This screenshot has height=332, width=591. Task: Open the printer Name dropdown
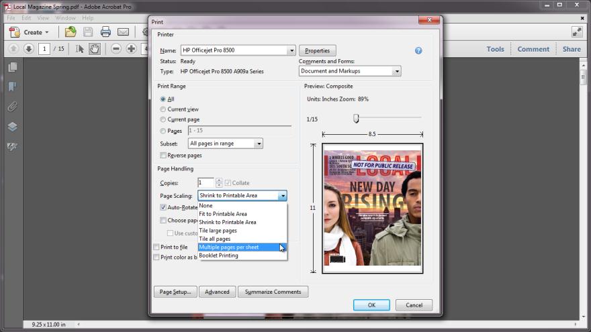[x=291, y=50]
